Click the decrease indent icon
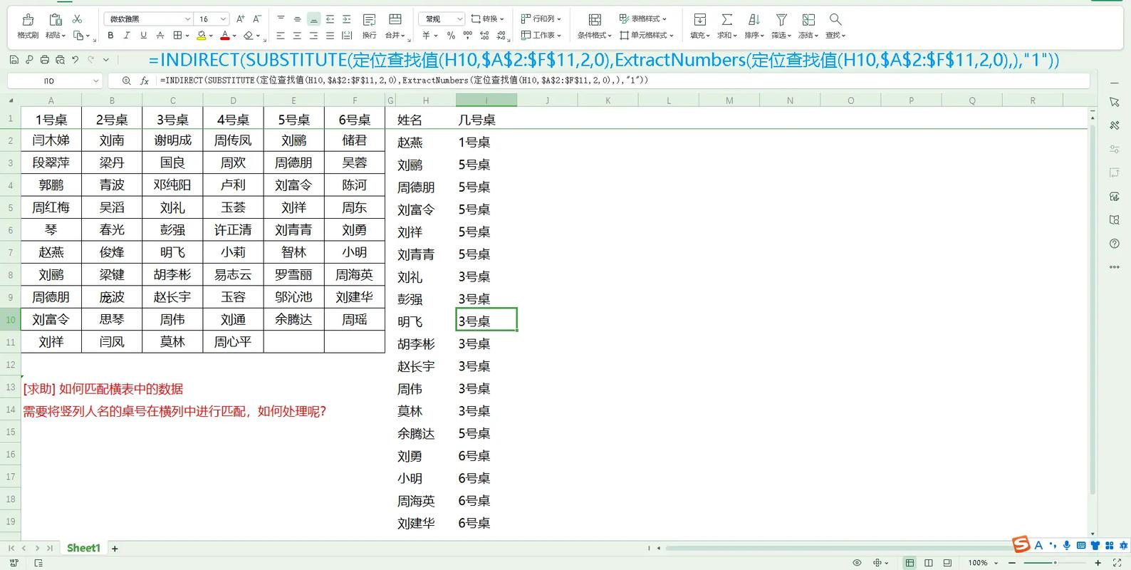This screenshot has width=1131, height=570. tap(330, 19)
